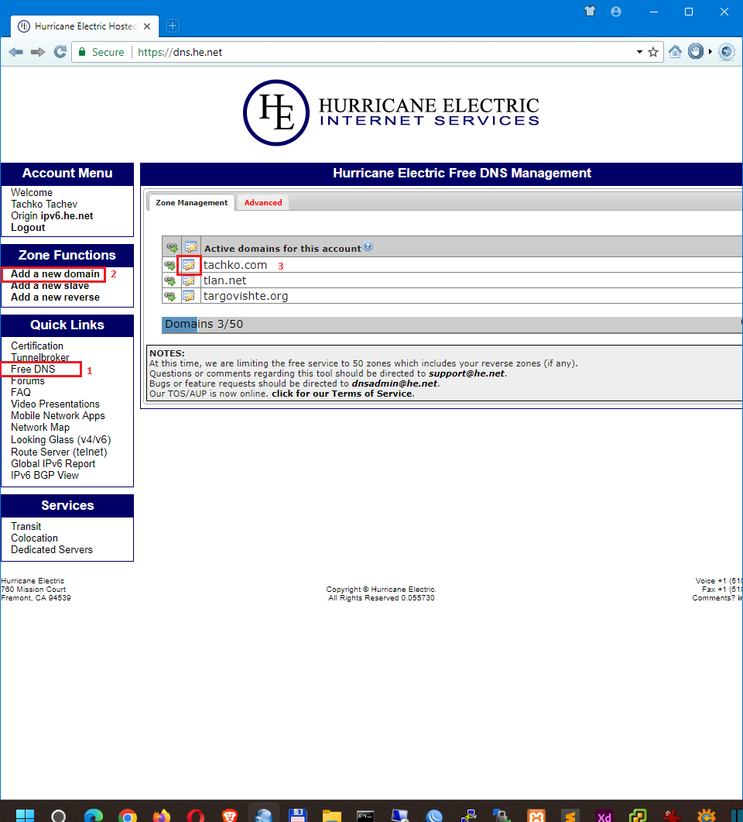Screen dimensions: 743x822
Task: Click the Hurricane Electric logo banner
Action: (391, 112)
